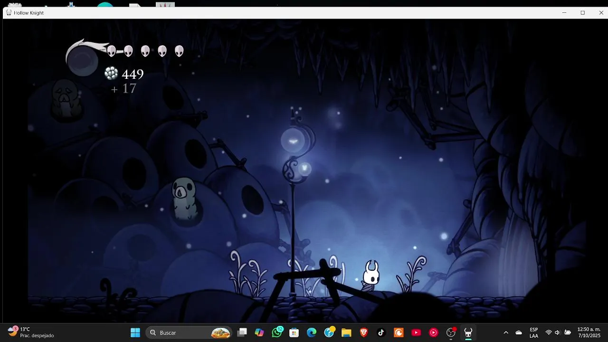Click the geo count text 449
The height and width of the screenshot is (342, 608).
coord(133,74)
